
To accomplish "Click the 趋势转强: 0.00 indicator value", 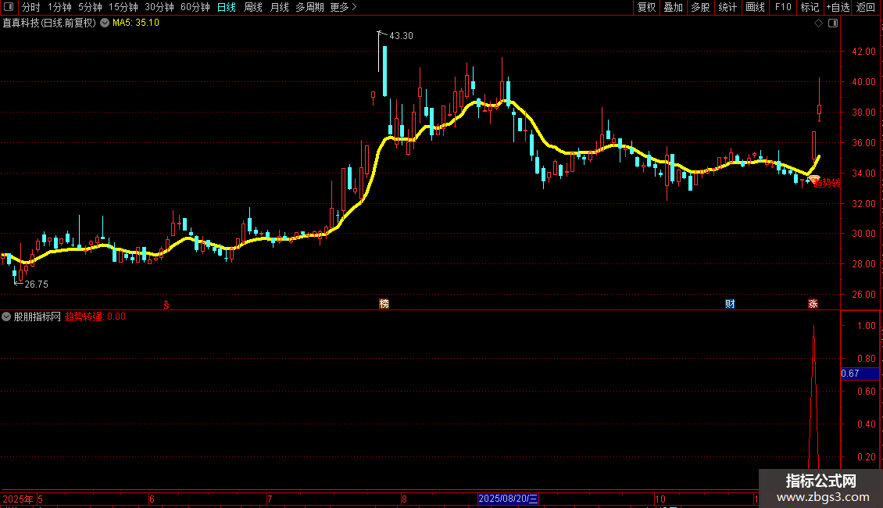I will click(x=95, y=317).
